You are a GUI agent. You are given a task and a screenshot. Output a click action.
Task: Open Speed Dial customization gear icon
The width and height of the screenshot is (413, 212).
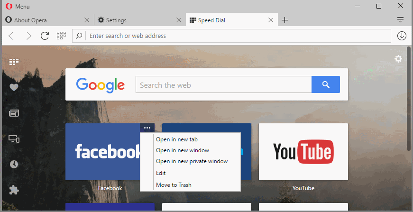click(x=398, y=59)
